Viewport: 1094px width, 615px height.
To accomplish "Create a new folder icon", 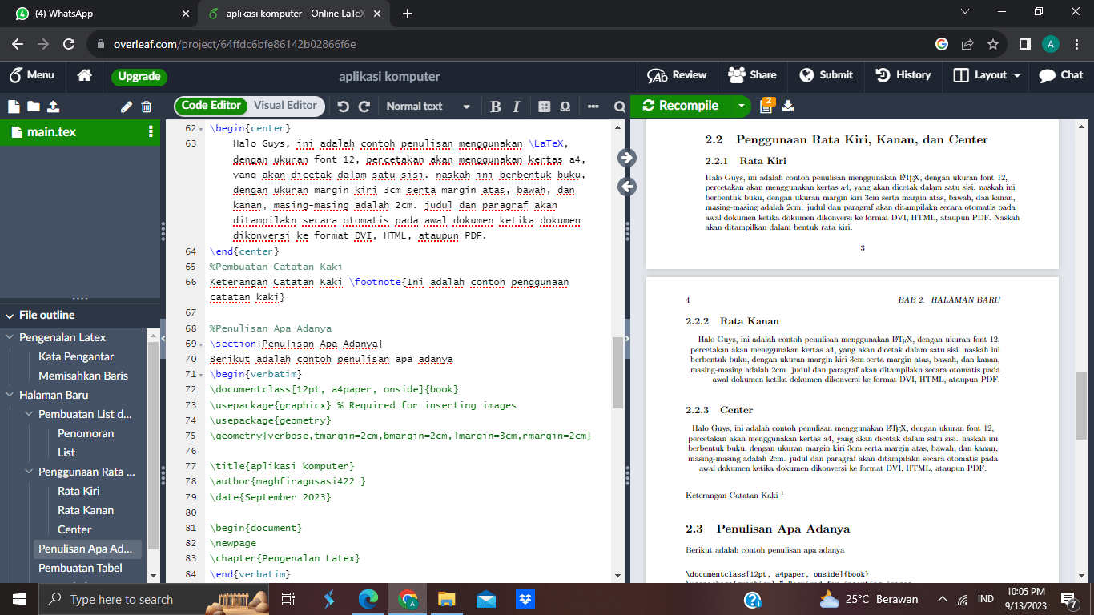I will [x=33, y=107].
